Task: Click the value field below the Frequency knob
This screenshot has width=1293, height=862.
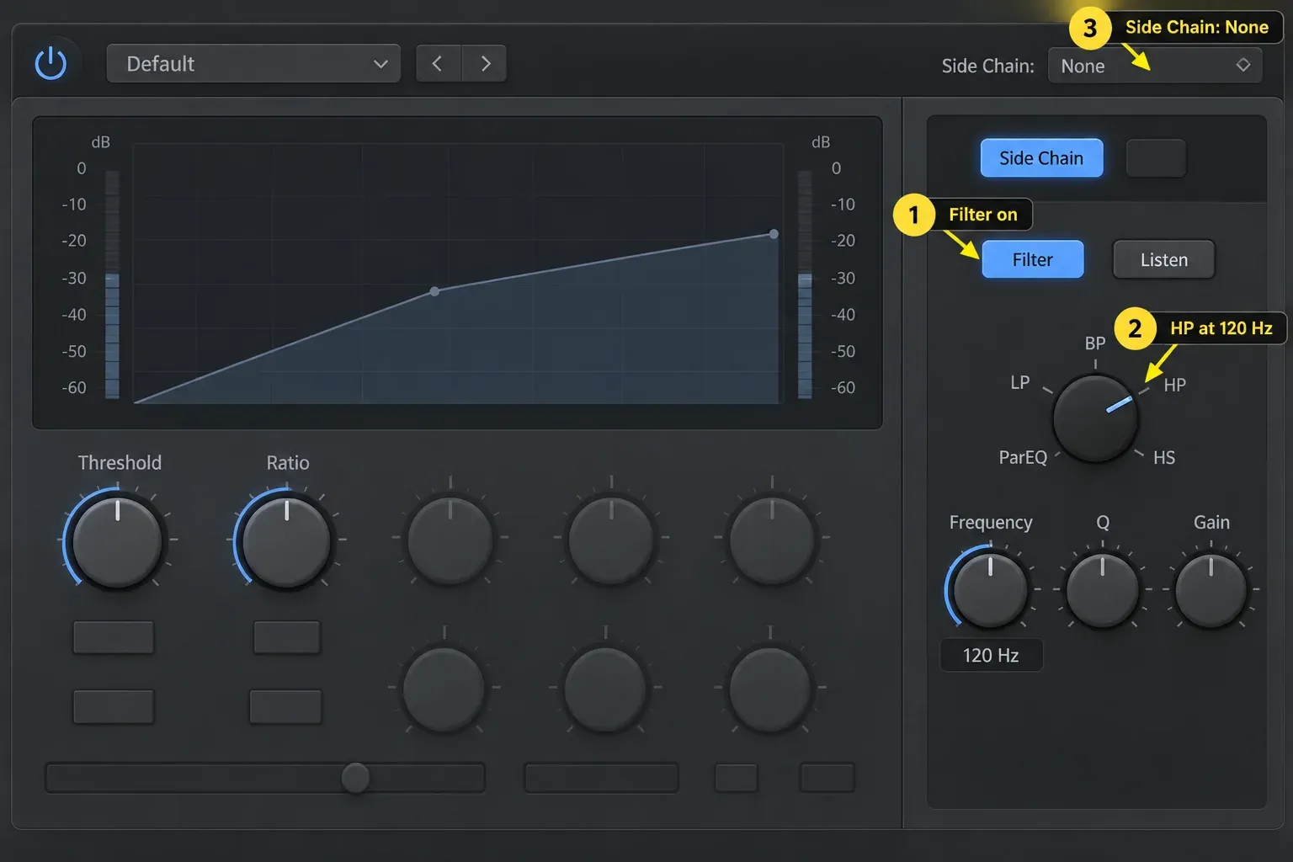Action: click(x=991, y=656)
